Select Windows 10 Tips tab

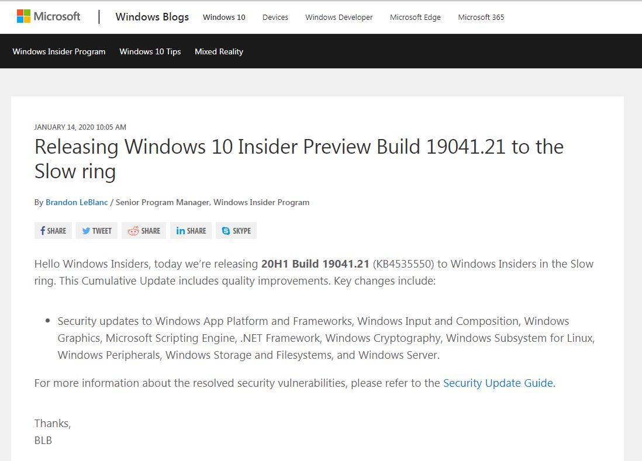[150, 51]
